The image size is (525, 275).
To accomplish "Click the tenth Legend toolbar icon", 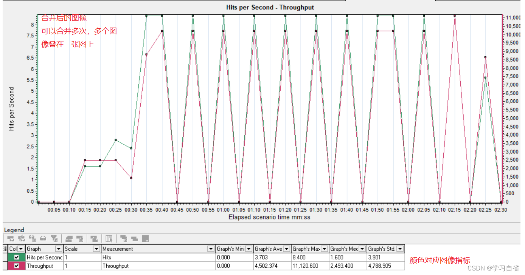I will (x=123, y=238).
